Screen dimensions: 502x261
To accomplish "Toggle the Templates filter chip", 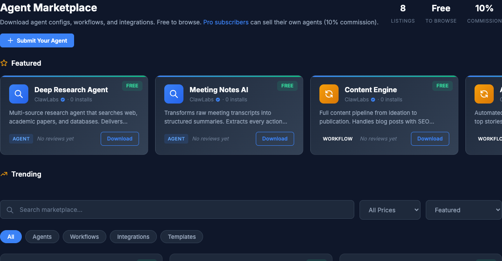I will 181,237.
